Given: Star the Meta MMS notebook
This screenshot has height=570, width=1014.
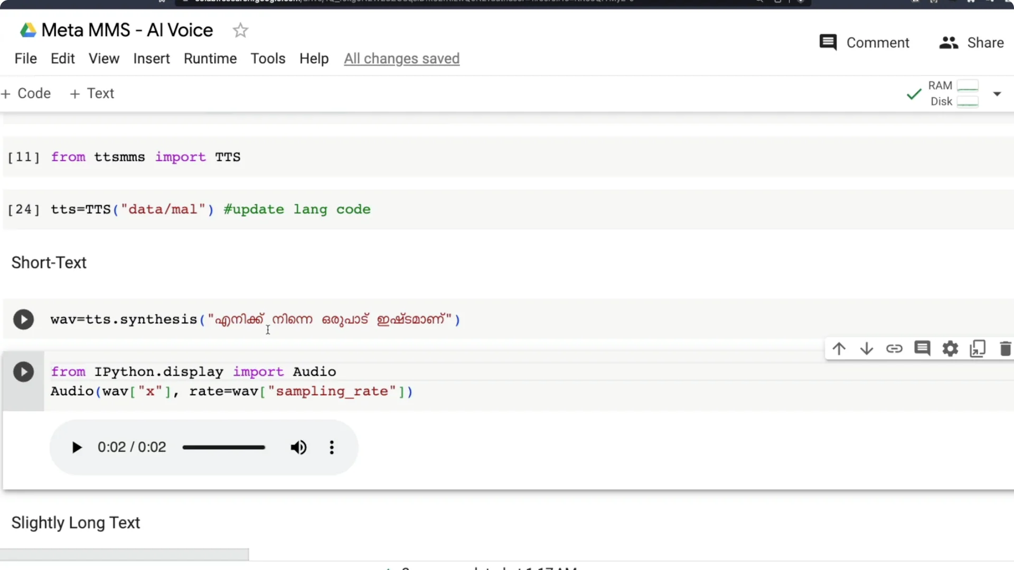Looking at the screenshot, I should (x=240, y=30).
